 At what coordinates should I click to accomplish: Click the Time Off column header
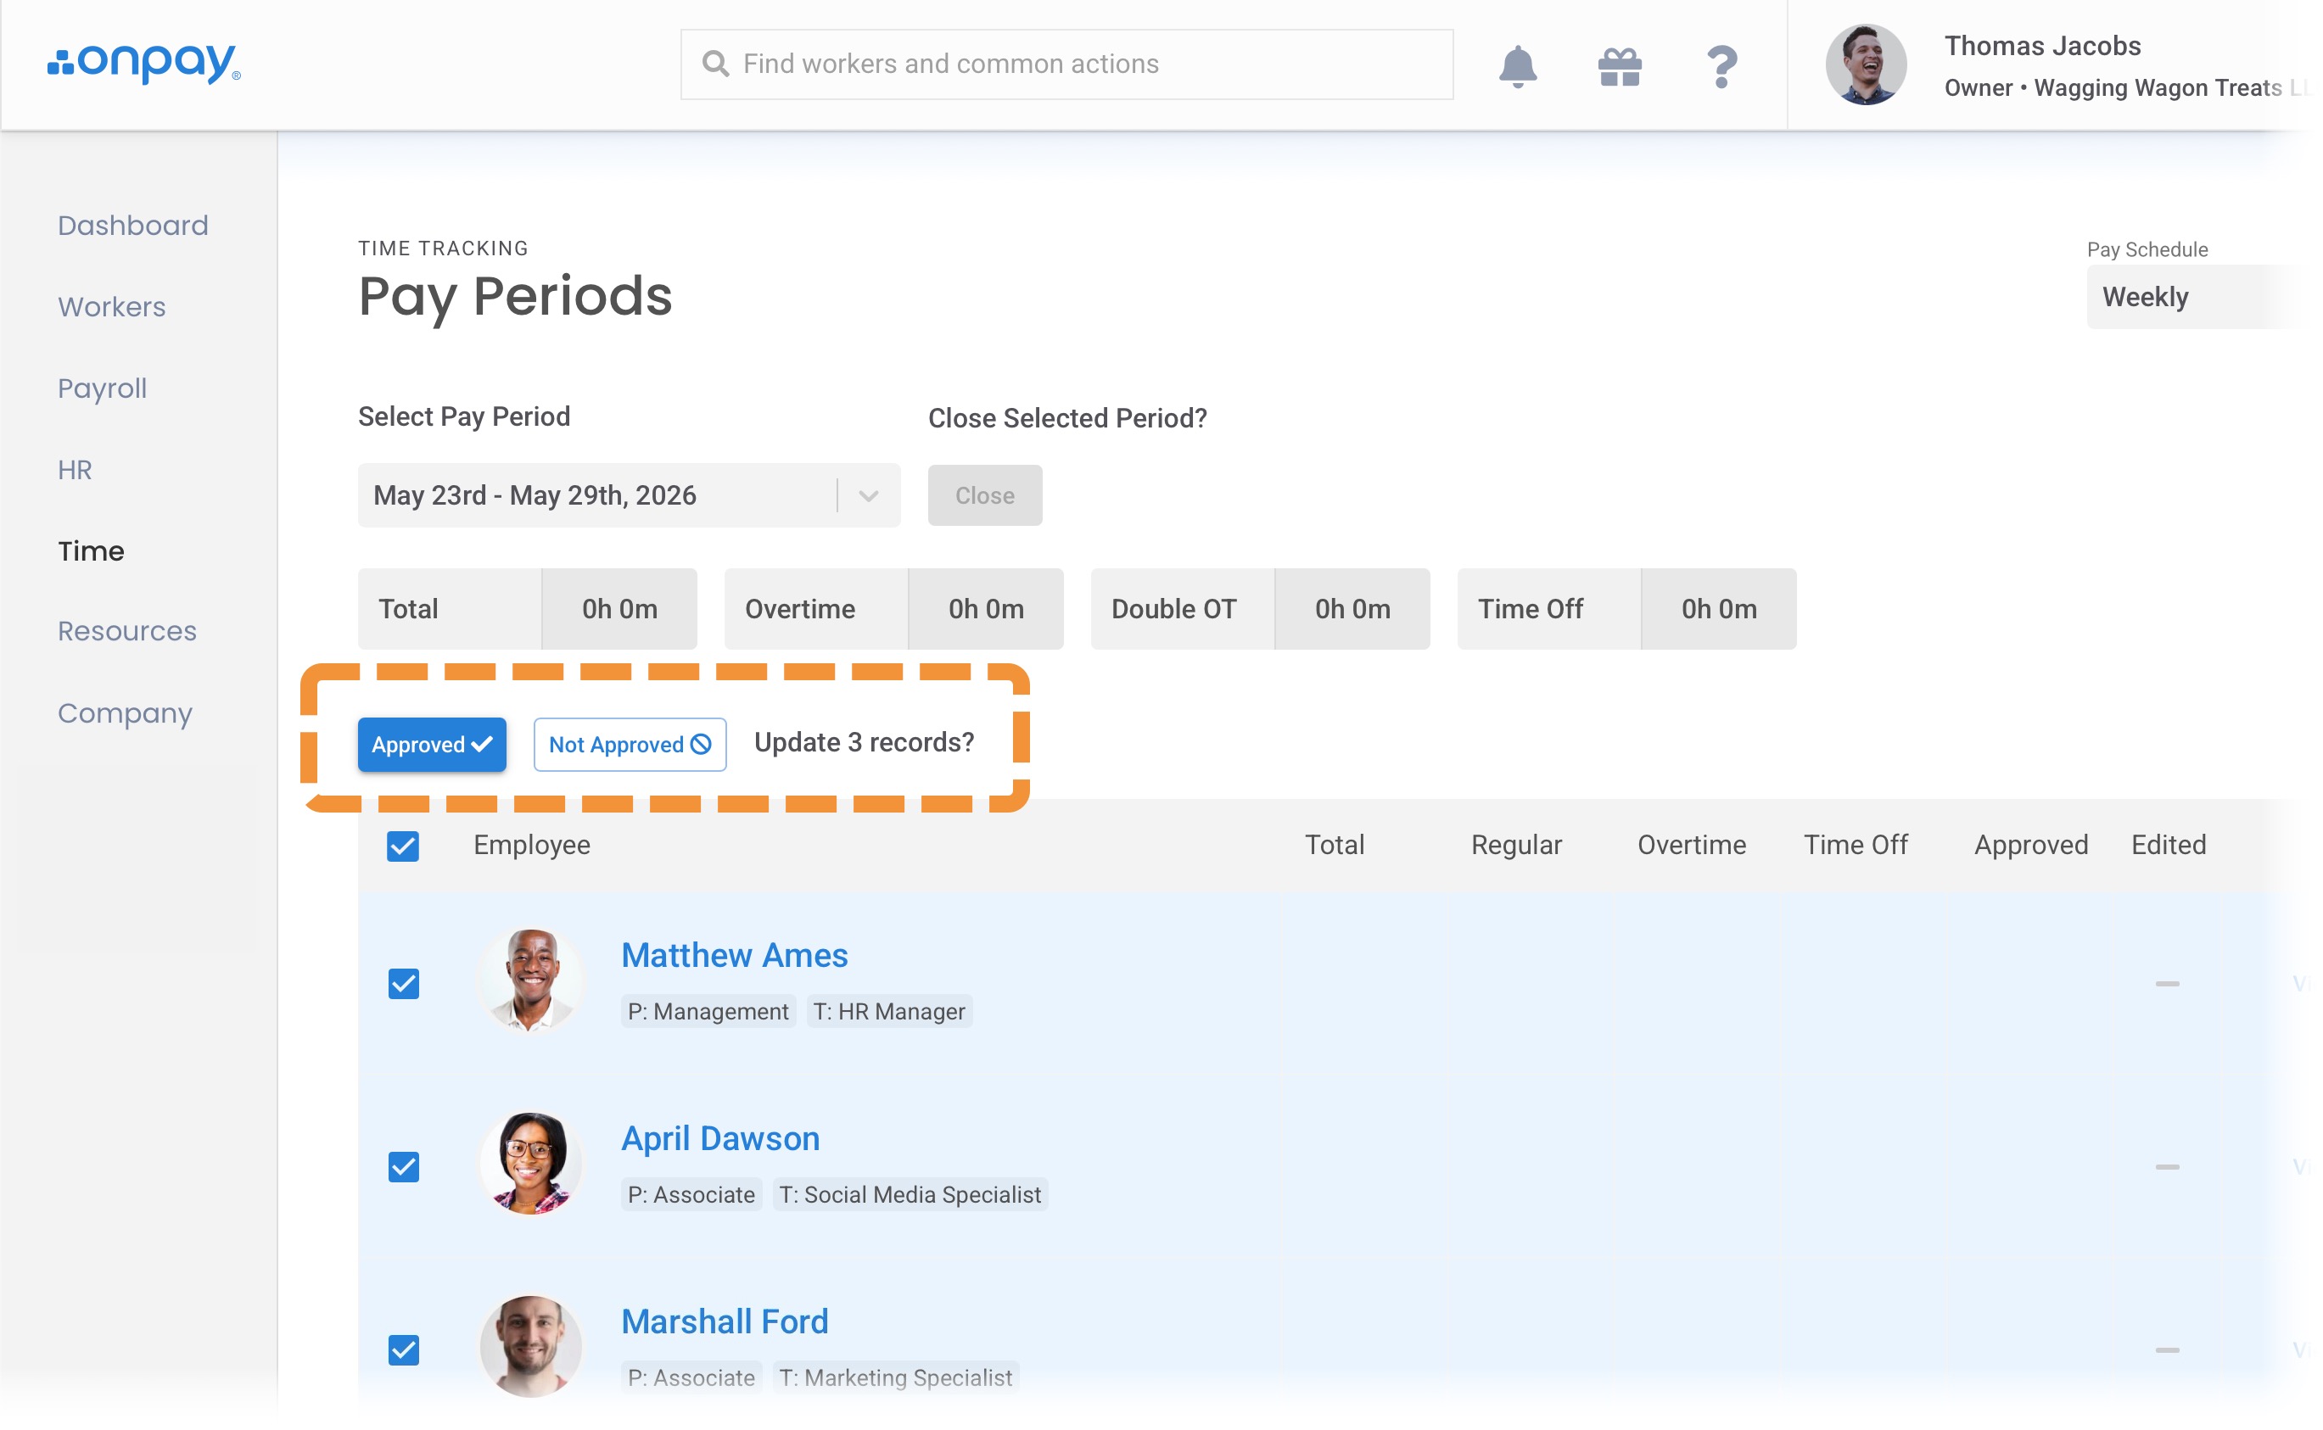point(1855,845)
